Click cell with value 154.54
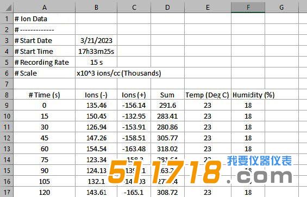 coord(96,149)
